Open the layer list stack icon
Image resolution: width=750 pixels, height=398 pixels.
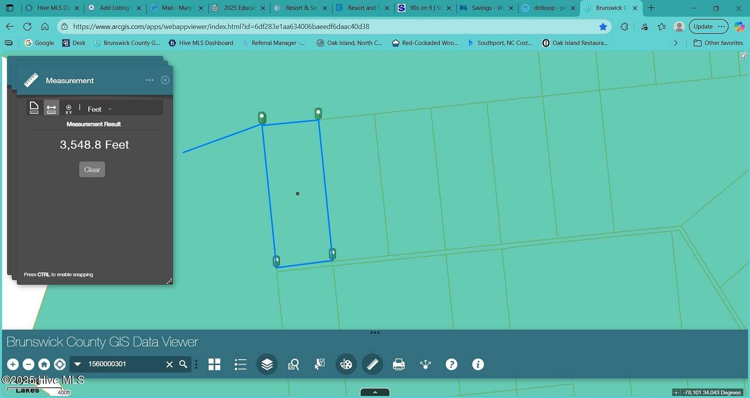(267, 365)
